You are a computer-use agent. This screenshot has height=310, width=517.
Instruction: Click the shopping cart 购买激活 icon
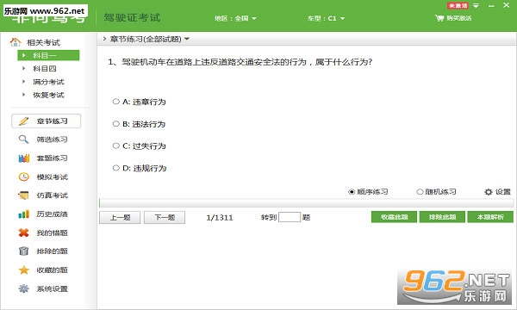pyautogui.click(x=439, y=18)
